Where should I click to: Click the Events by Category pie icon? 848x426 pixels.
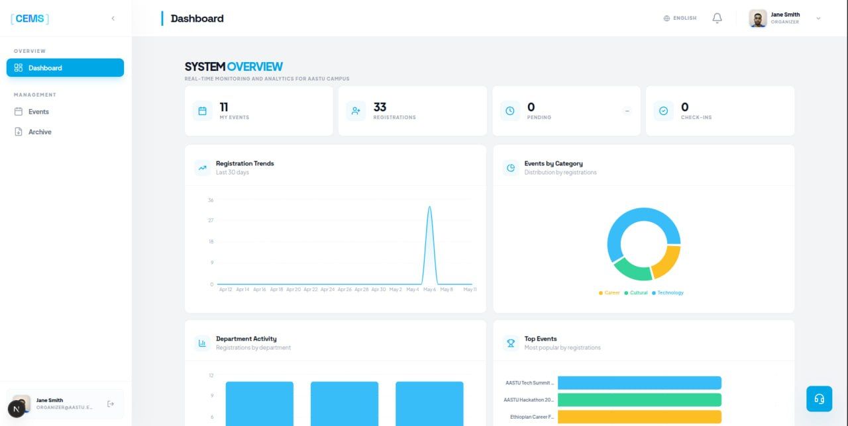click(x=511, y=167)
